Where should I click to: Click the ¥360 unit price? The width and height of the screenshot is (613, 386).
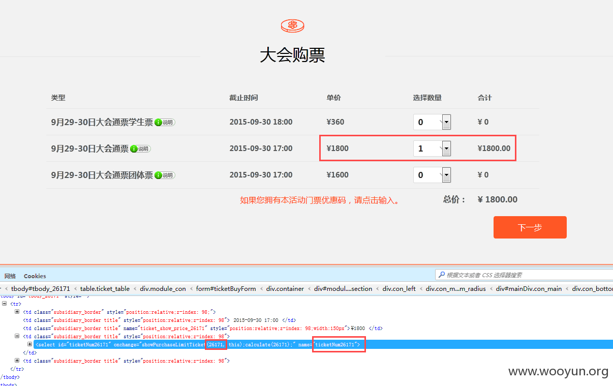[335, 122]
